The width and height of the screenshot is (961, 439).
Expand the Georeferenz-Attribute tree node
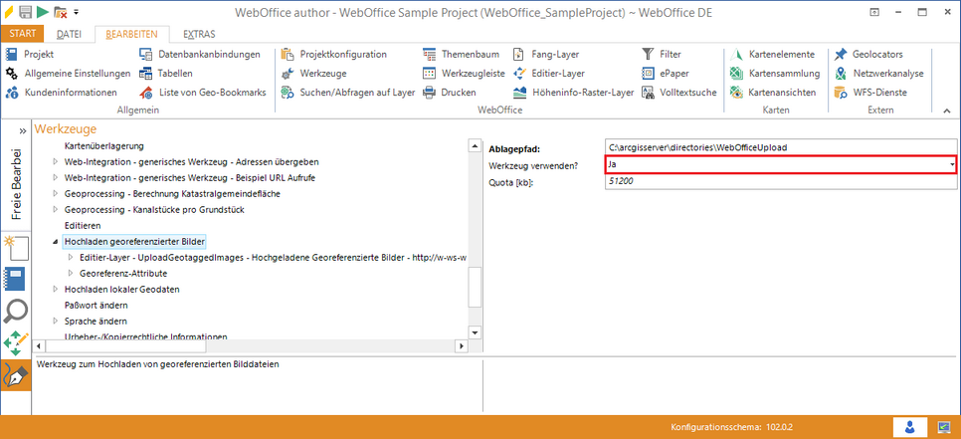[71, 273]
